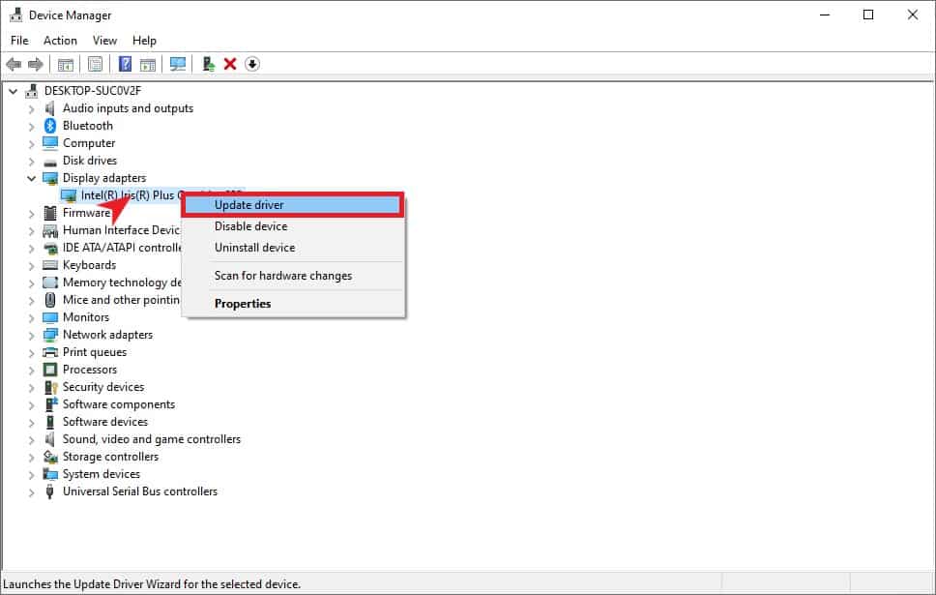Select the Human Interface Devices row
The image size is (936, 595).
[121, 230]
